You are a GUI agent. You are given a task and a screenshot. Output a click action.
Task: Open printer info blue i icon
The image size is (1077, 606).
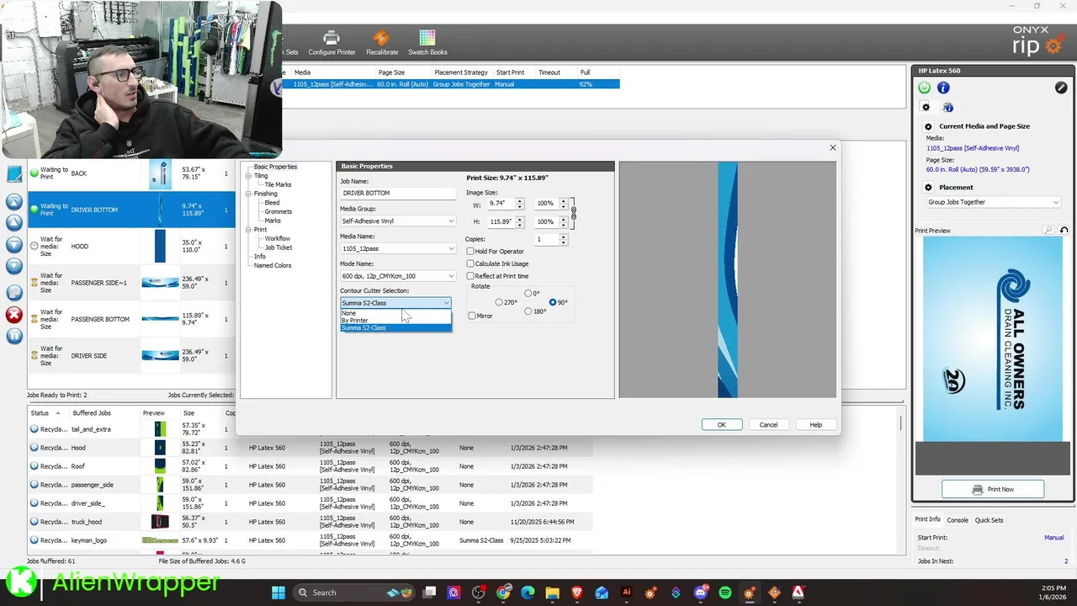(943, 88)
